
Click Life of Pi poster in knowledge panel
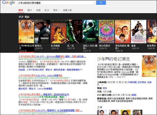(x=149, y=66)
